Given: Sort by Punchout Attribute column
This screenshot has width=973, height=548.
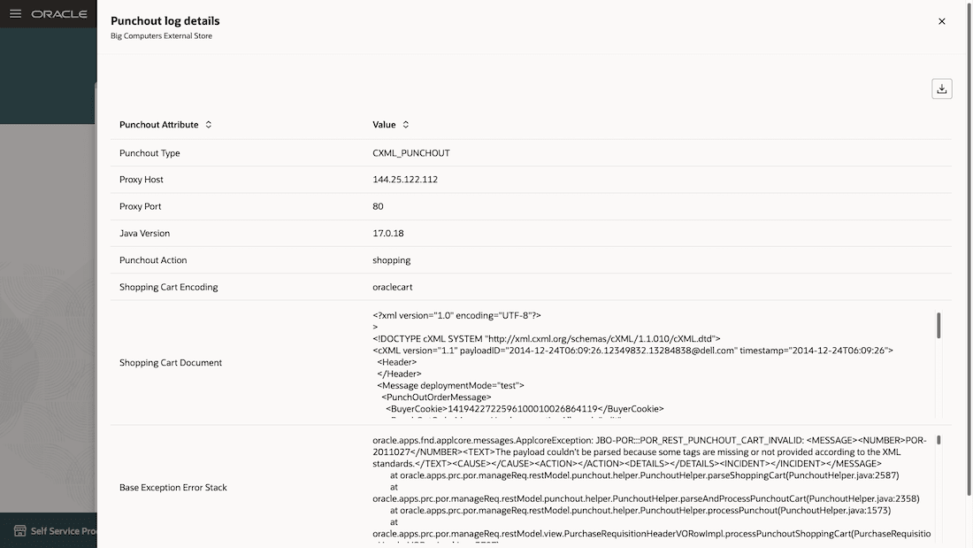Looking at the screenshot, I should (209, 125).
